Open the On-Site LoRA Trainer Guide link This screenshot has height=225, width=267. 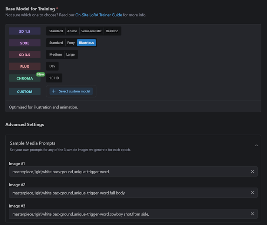[99, 15]
